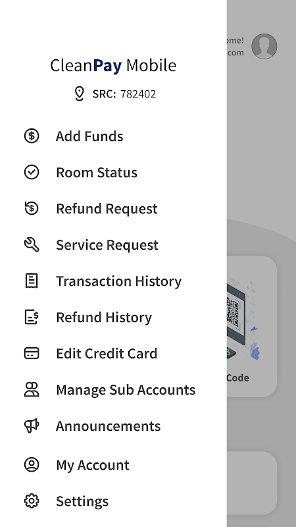Tap the My Account person icon
The image size is (296, 527).
coord(32,465)
